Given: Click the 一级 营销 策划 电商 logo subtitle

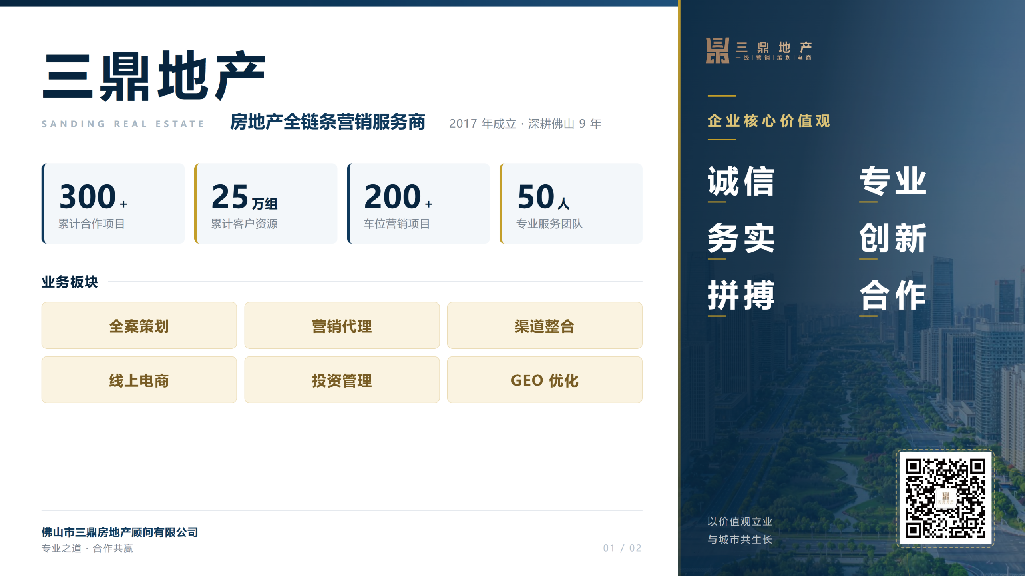Looking at the screenshot, I should click(774, 58).
